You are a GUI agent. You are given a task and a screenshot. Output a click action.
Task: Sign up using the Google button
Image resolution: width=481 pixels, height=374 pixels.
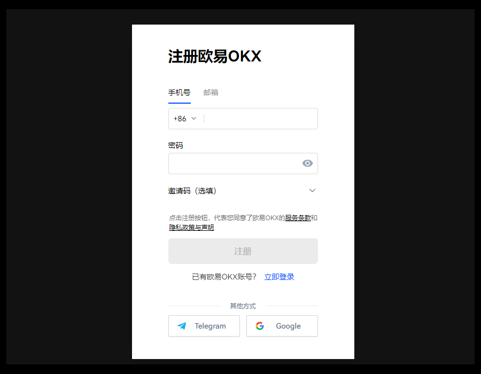tap(282, 326)
